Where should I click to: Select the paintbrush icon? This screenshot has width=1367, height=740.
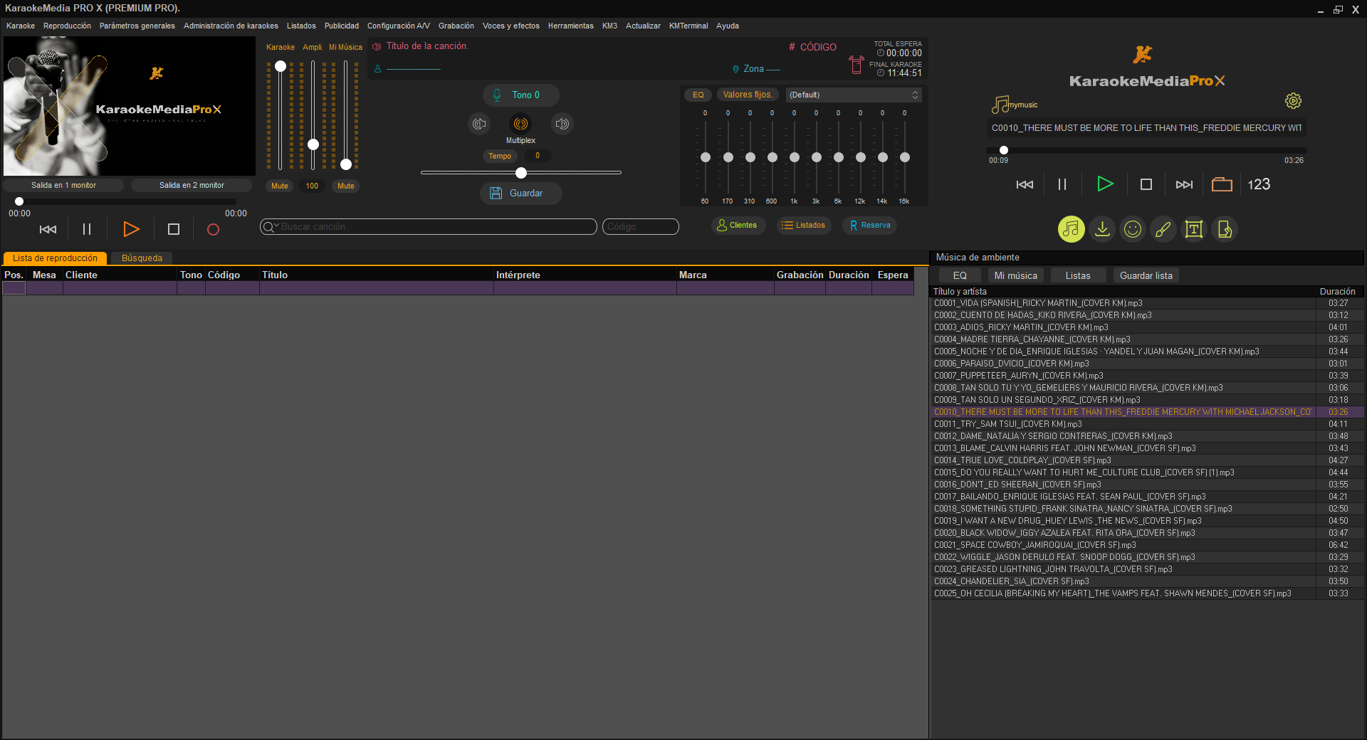tap(1163, 229)
